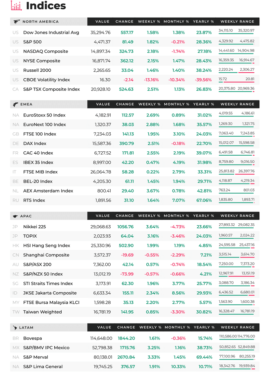The width and height of the screenshot is (267, 379).
Task: Click the LATAM region map icon
Action: tap(15, 328)
